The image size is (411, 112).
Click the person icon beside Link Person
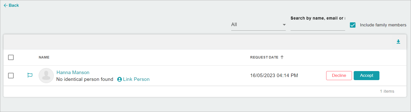pos(120,79)
